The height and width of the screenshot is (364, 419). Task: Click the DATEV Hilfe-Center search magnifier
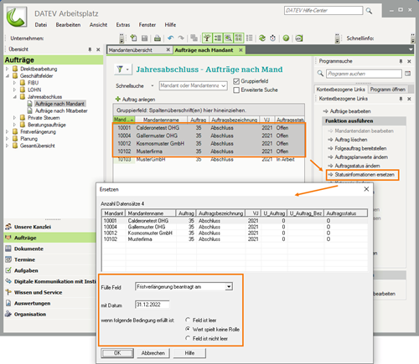click(x=369, y=11)
